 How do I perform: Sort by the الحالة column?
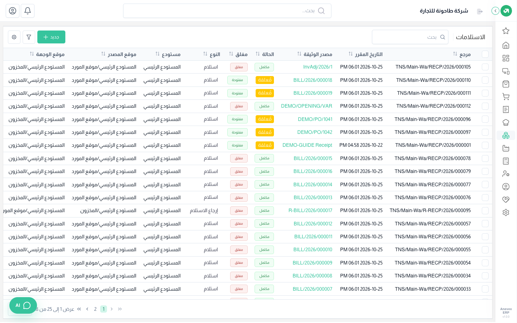[x=257, y=54]
